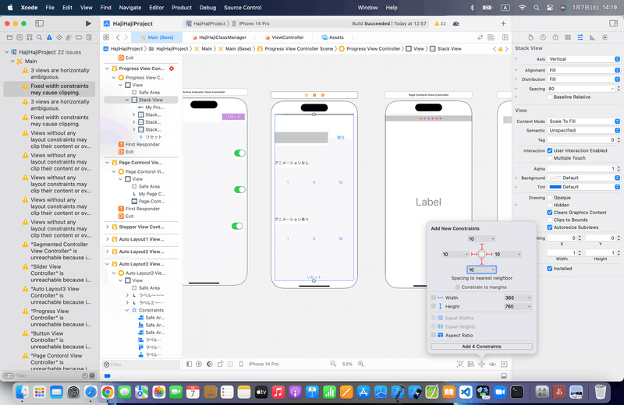Toggle the navigator sidebar panel icon
624x405 pixels.
click(x=40, y=23)
